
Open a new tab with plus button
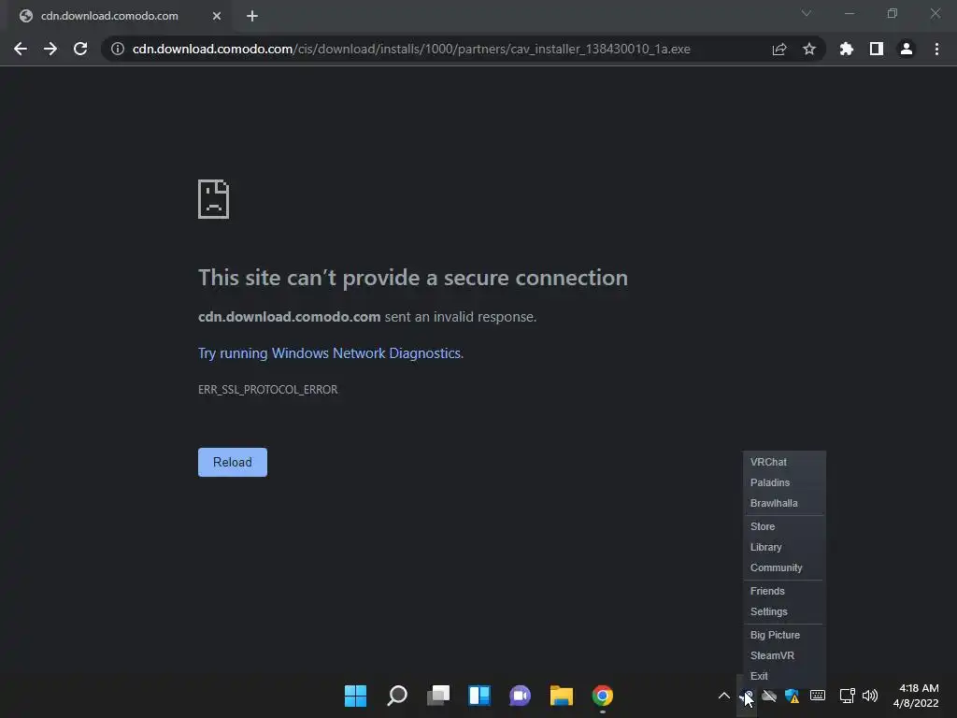point(252,16)
